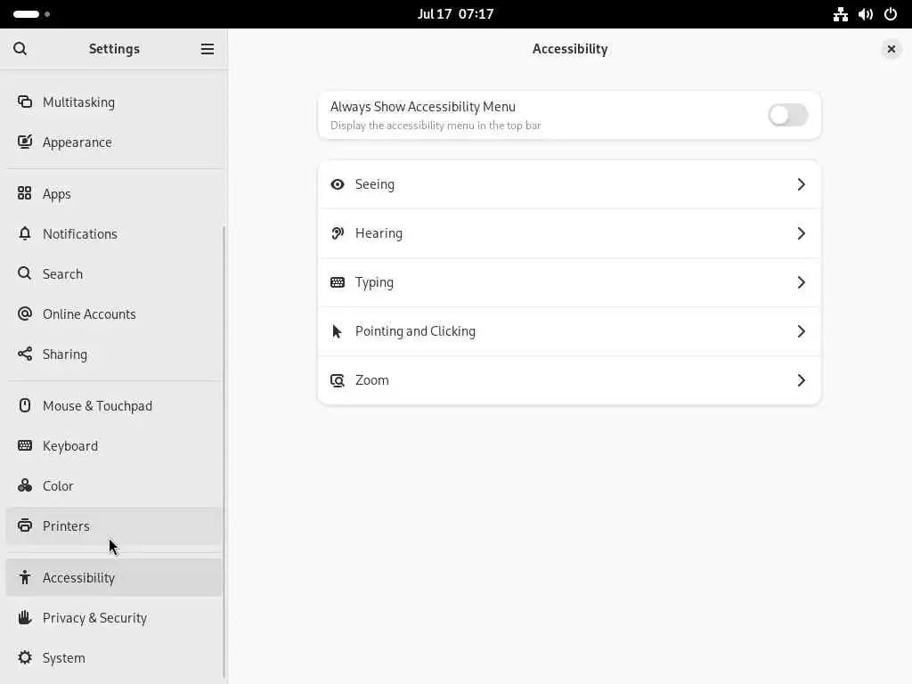Click the date and time clock
912x684 pixels.
pyautogui.click(x=455, y=14)
